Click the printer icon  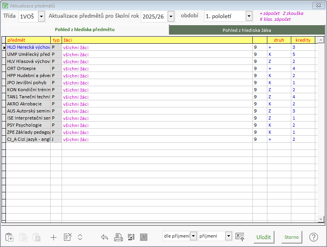click(118, 237)
